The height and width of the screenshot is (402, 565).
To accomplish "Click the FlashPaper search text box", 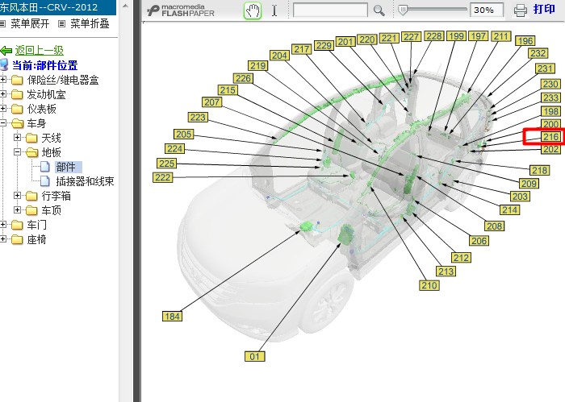I will tap(330, 10).
